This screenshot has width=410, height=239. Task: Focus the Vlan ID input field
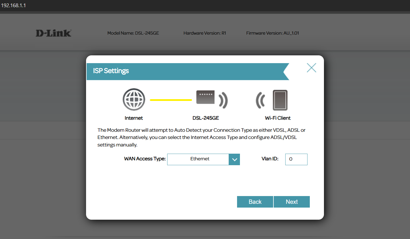pos(296,159)
